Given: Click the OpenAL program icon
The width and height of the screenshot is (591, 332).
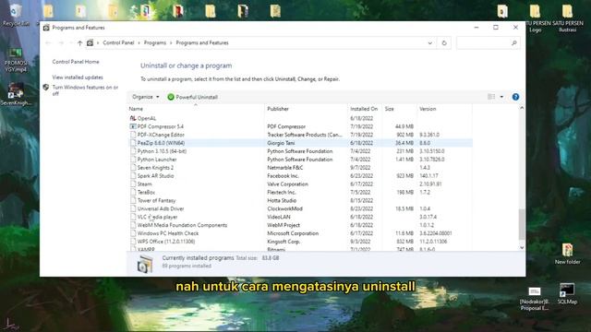Looking at the screenshot, I should click(133, 118).
